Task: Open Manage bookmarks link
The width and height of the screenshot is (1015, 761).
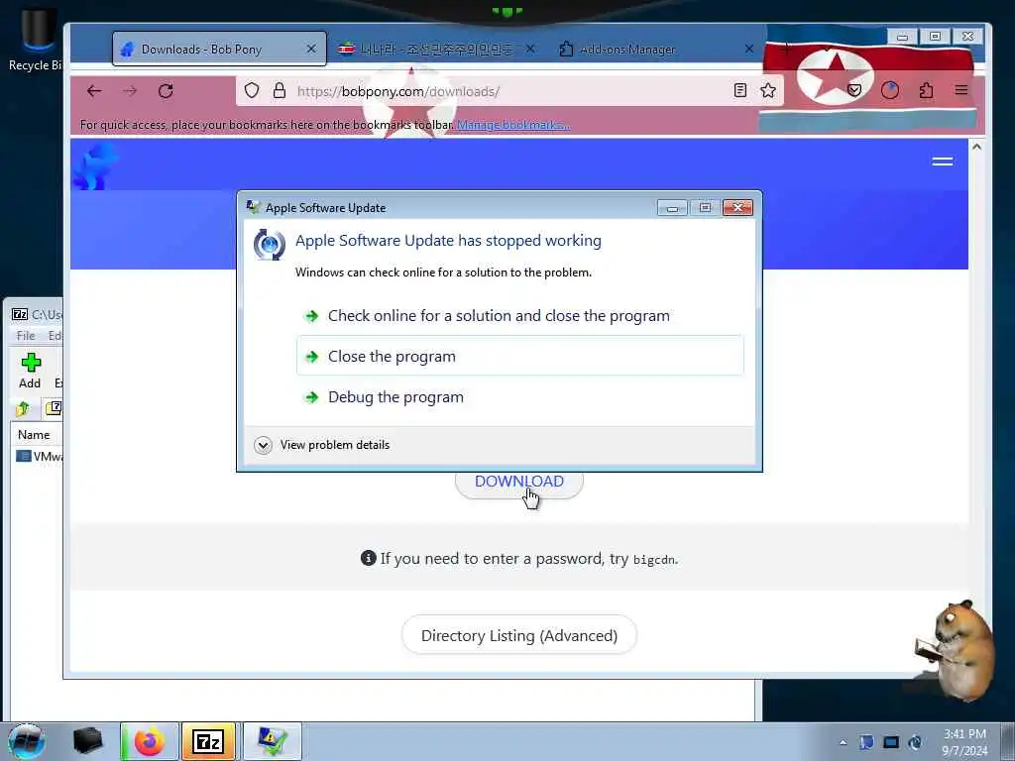Action: pos(513,125)
